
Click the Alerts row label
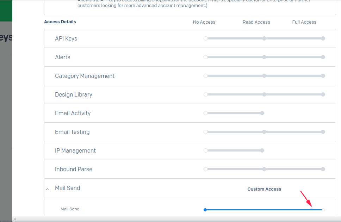click(63, 57)
